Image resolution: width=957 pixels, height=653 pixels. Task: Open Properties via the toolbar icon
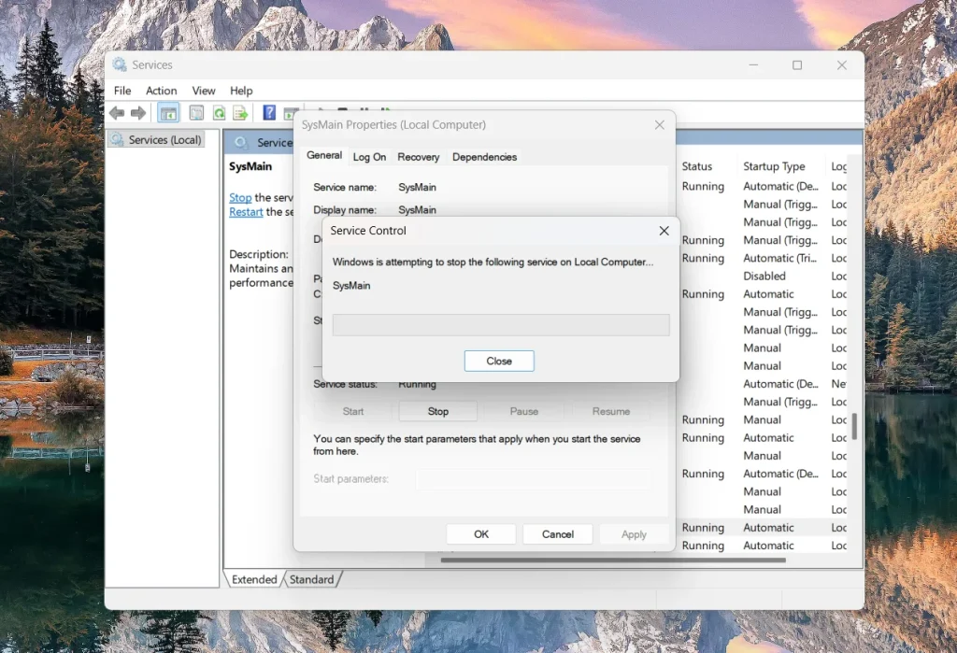coord(196,113)
